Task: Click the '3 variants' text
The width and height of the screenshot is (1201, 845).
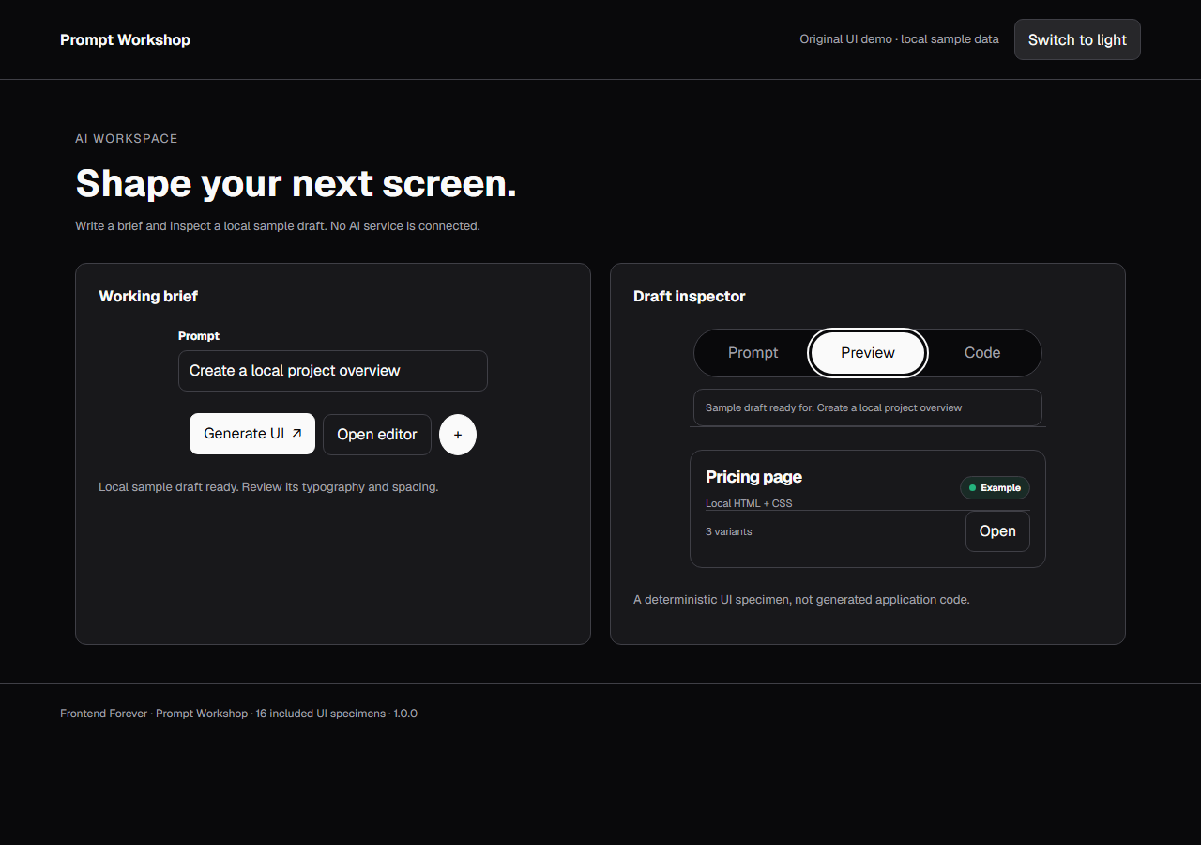Action: [729, 531]
